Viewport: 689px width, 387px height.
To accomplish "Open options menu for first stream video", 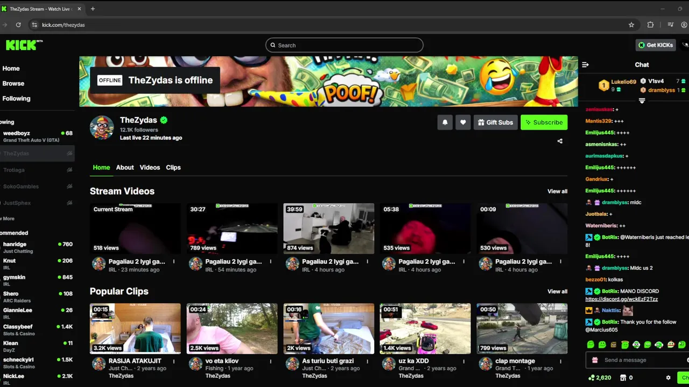I will coord(174,262).
